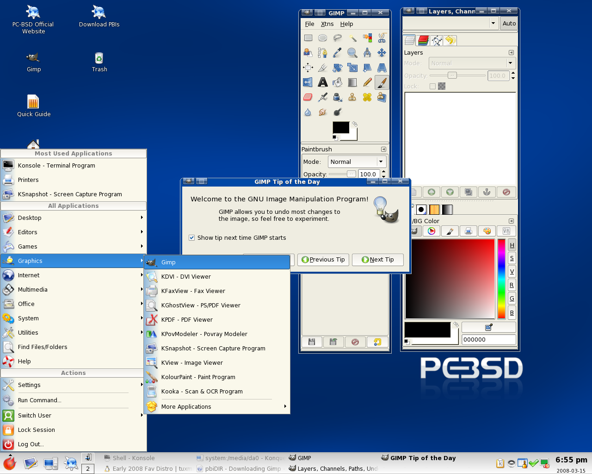
Task: Expand the More Applications submenu
Action: click(x=217, y=406)
